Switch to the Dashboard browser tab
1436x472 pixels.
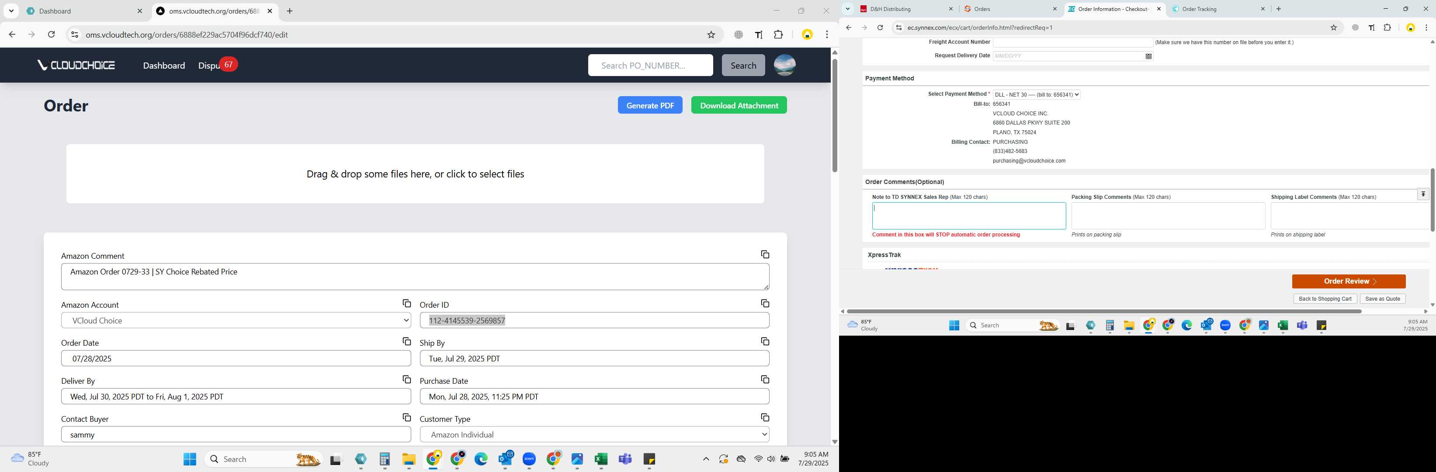coord(83,10)
